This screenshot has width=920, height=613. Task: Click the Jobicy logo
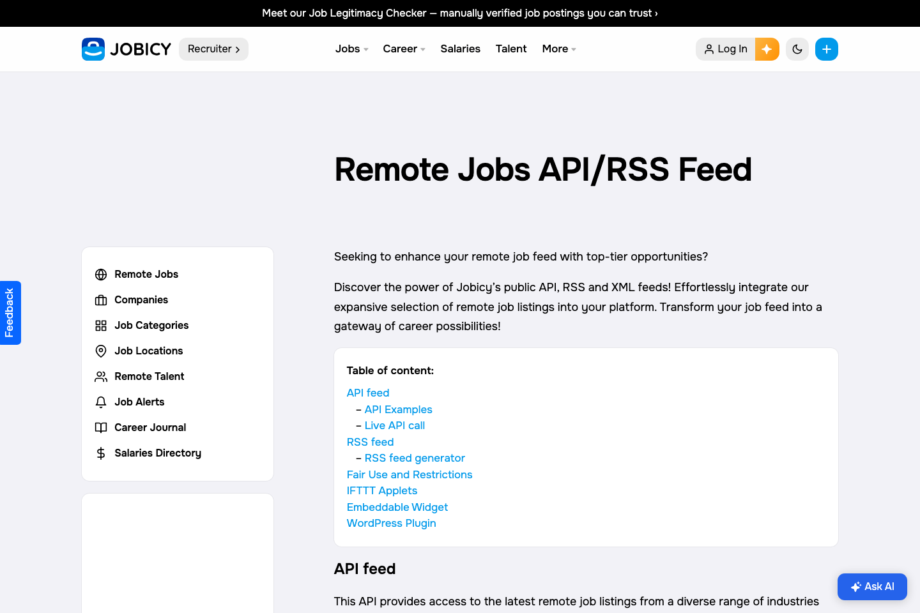point(126,49)
